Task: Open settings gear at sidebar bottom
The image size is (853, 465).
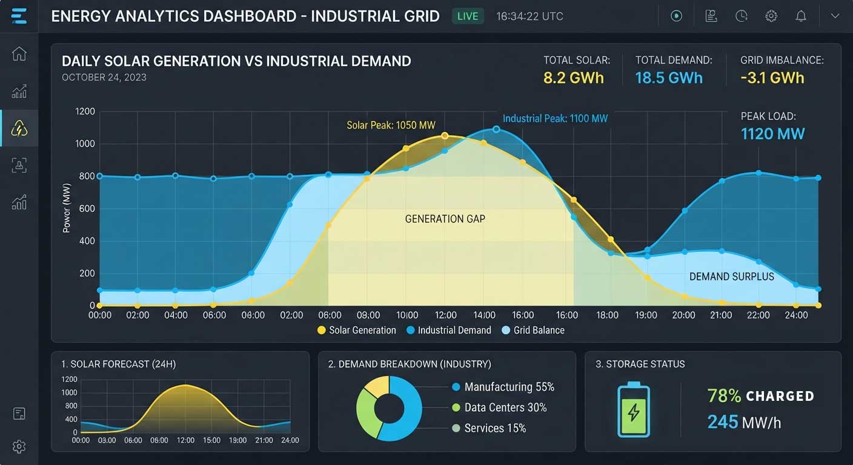Action: (x=19, y=447)
